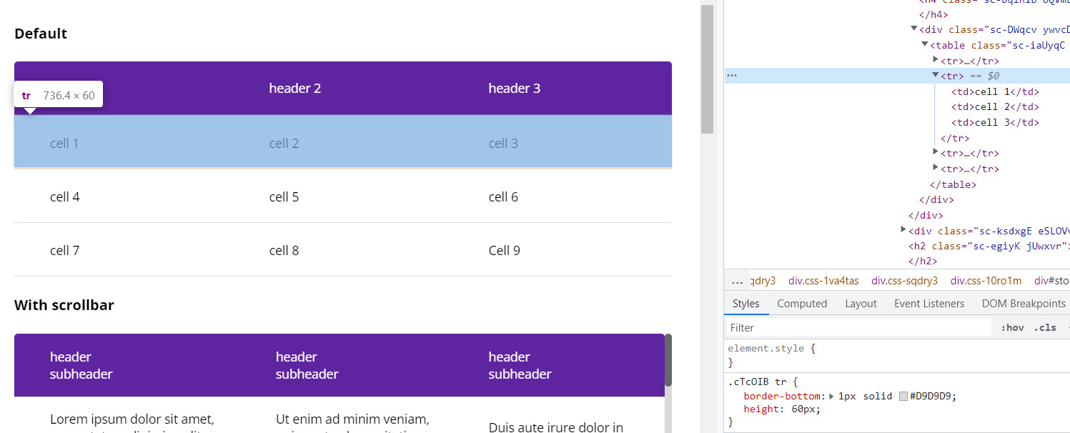
Task: Select the closing </table> tag line
Action: (953, 184)
